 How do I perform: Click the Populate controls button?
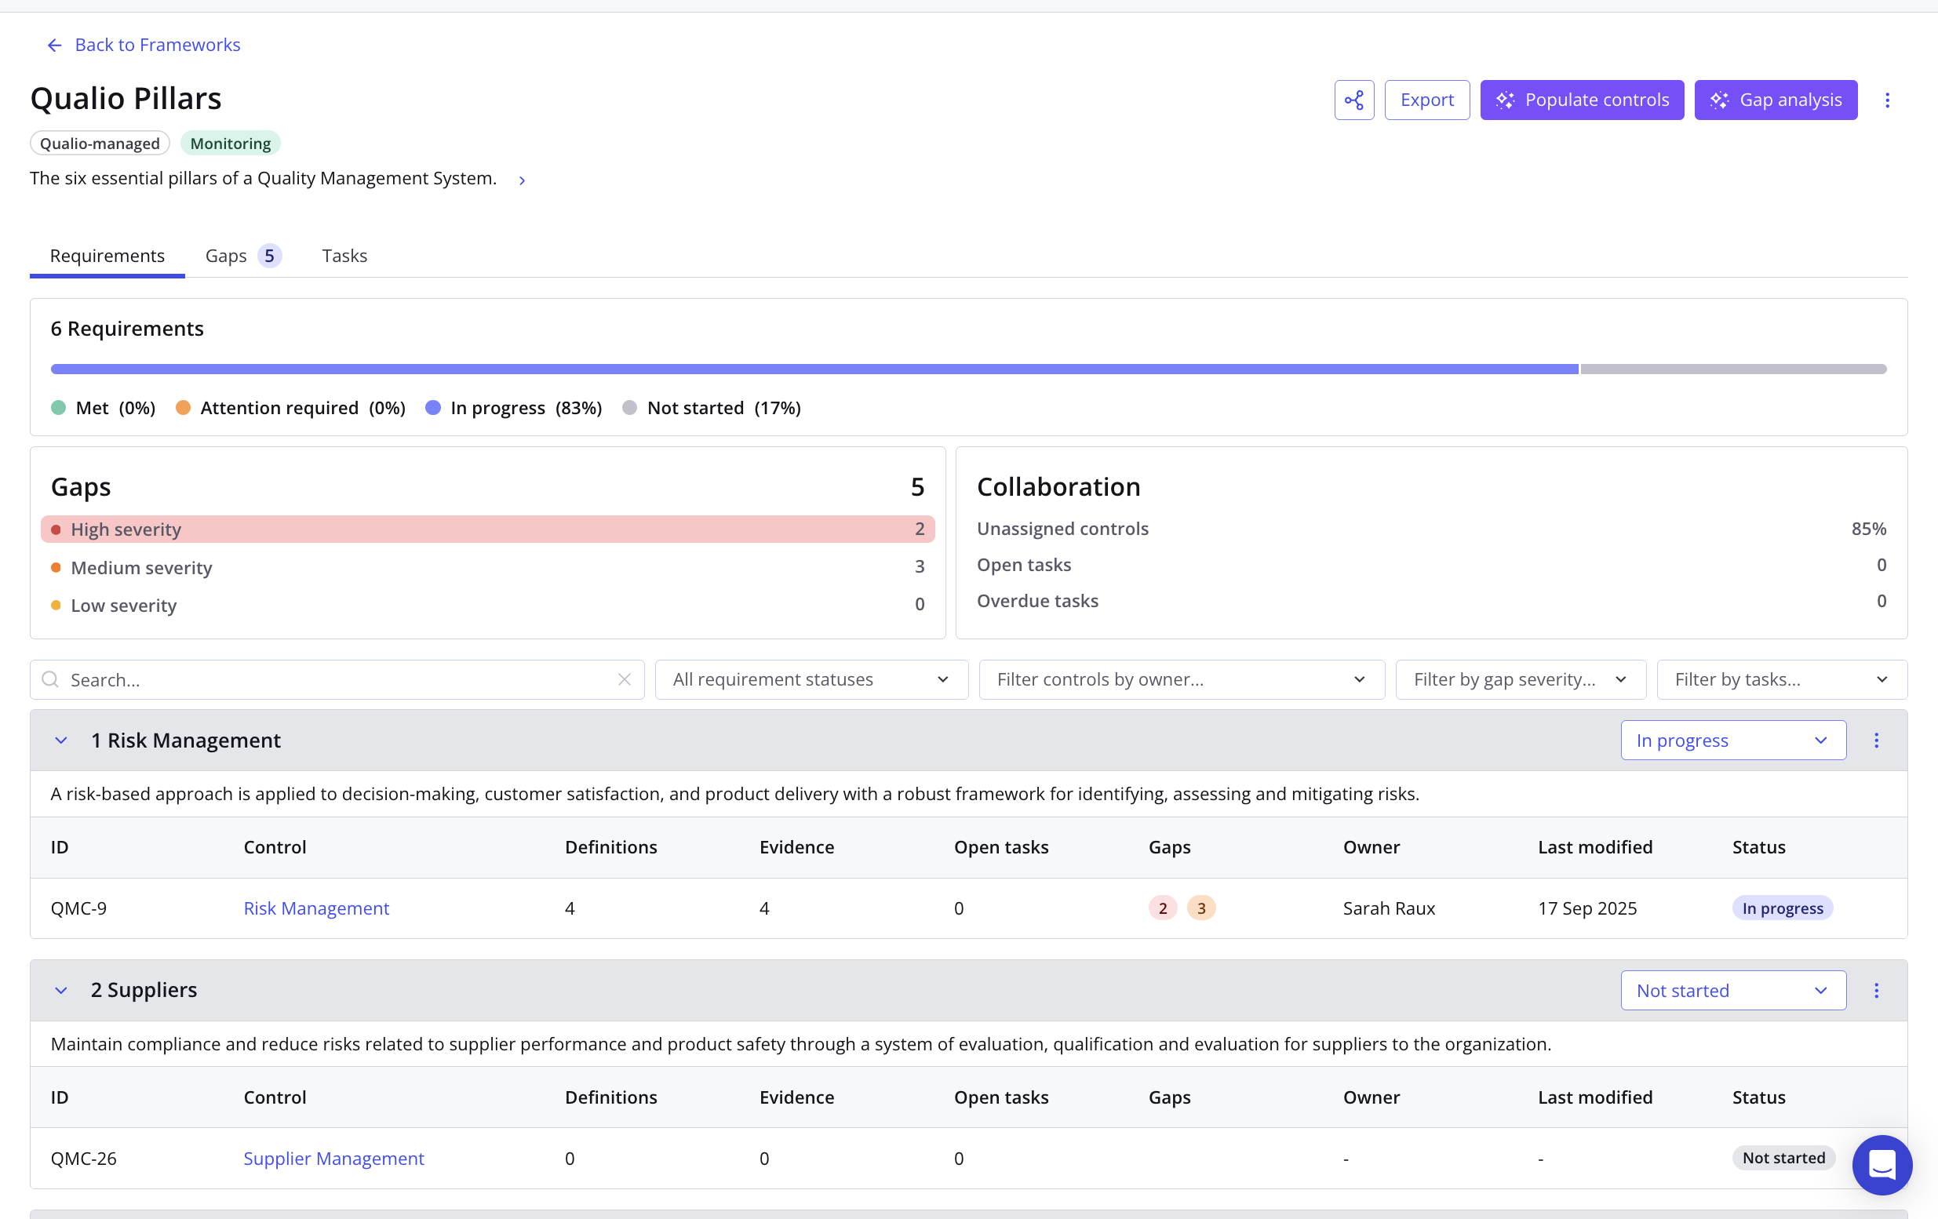(1582, 100)
